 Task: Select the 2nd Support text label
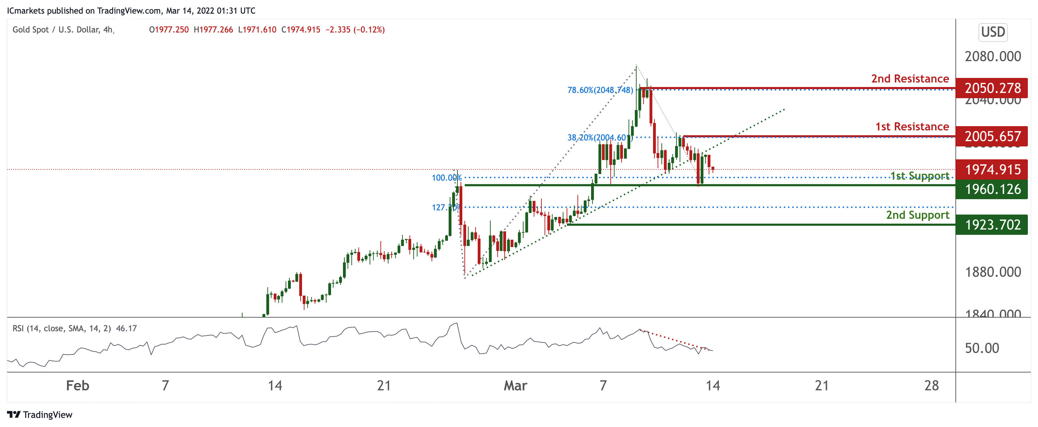tap(918, 215)
